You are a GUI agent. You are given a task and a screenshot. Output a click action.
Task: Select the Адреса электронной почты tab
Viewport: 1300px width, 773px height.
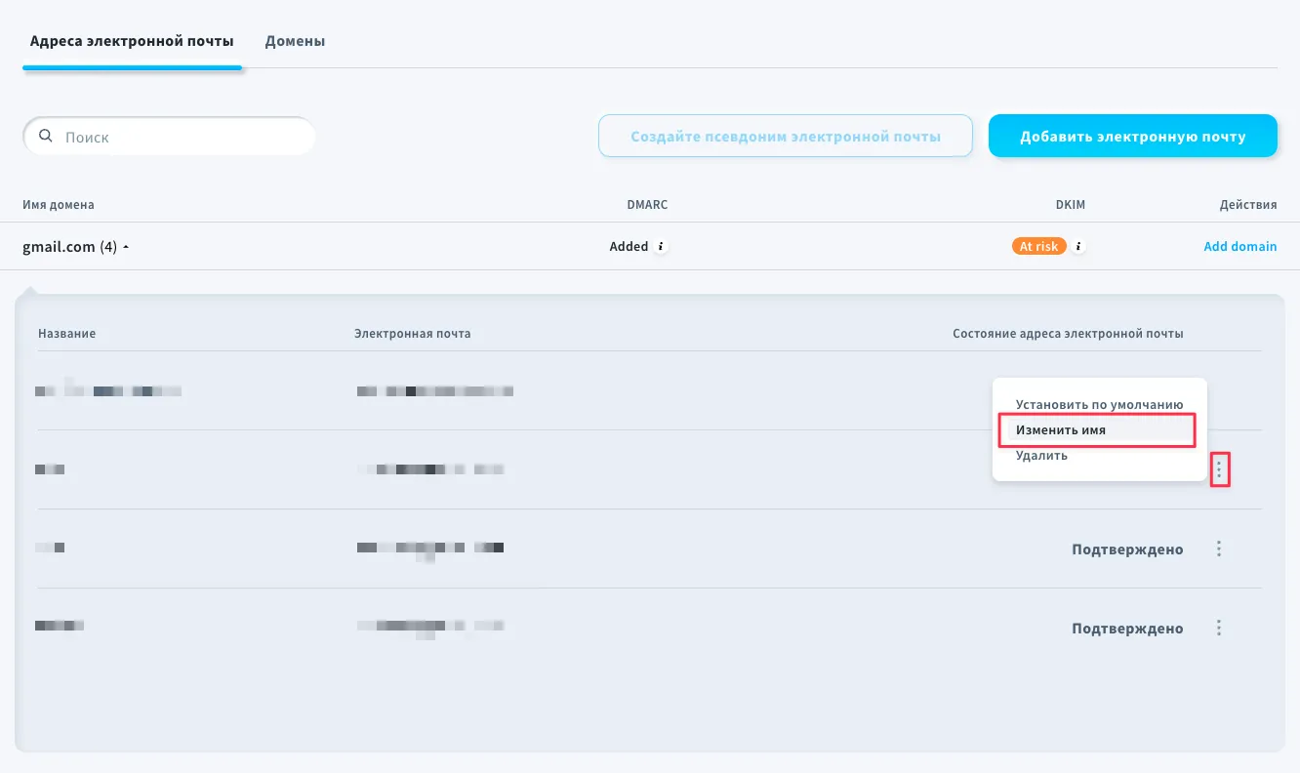(x=132, y=41)
